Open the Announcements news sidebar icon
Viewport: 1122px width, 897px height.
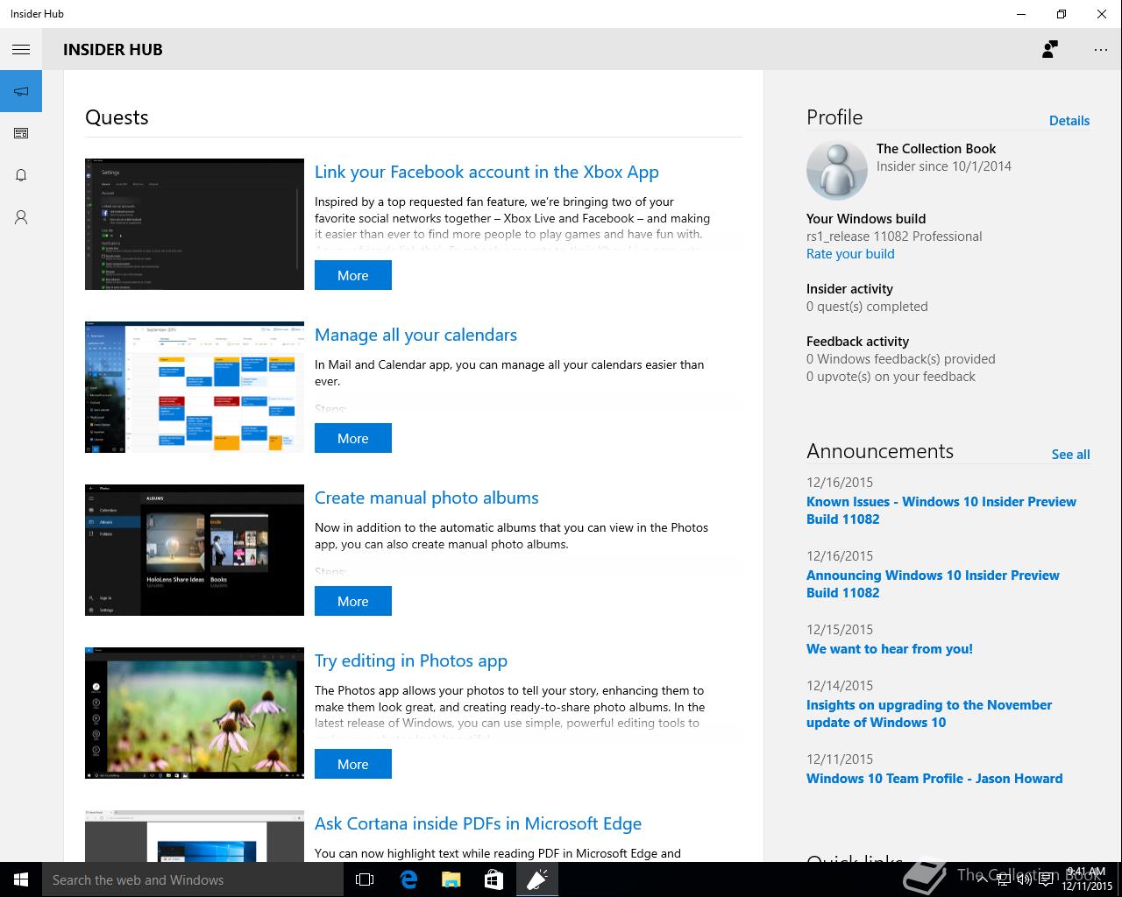click(21, 133)
